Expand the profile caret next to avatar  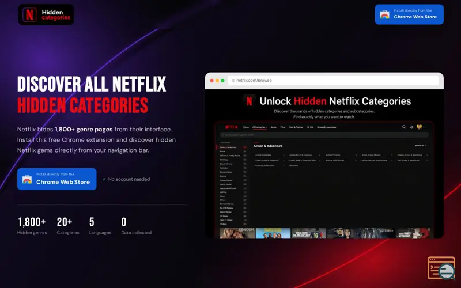[x=424, y=127]
